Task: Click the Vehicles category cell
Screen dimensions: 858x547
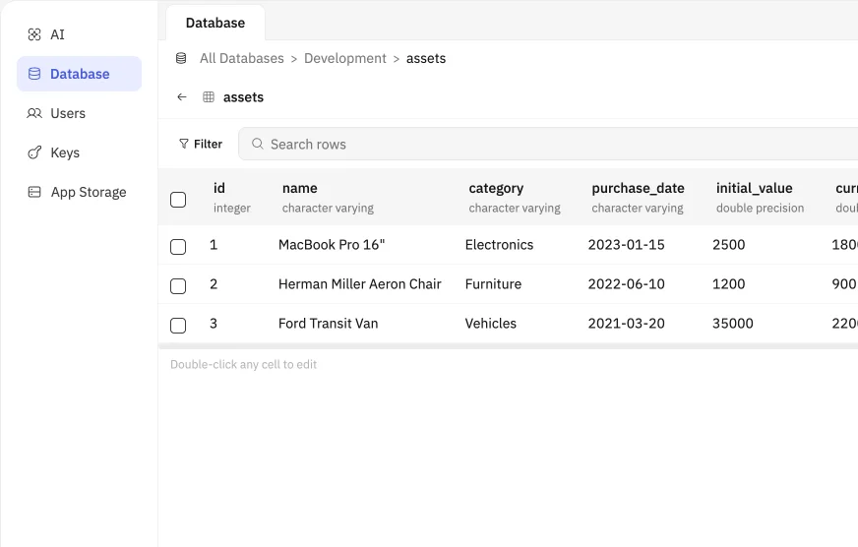Action: 491,324
